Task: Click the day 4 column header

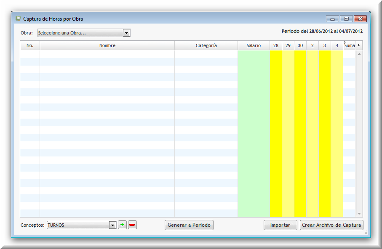Action: (337, 45)
